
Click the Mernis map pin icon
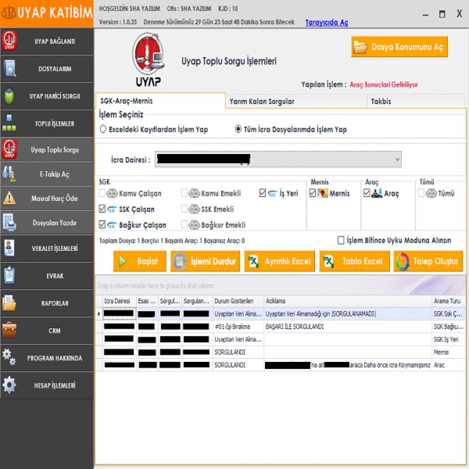pyautogui.click(x=323, y=193)
